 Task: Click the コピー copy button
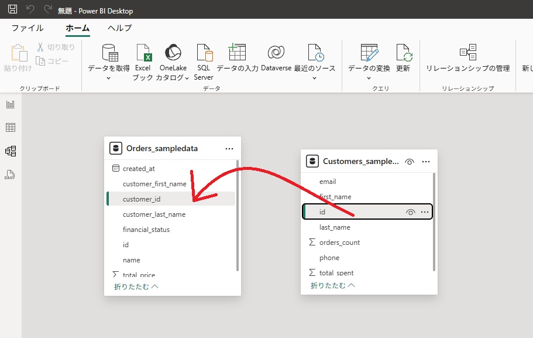click(x=52, y=61)
